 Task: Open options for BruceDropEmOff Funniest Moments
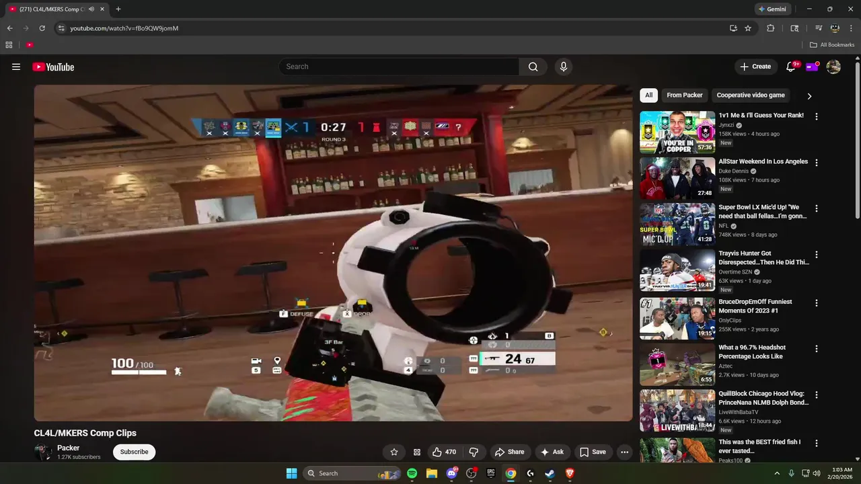tap(817, 303)
